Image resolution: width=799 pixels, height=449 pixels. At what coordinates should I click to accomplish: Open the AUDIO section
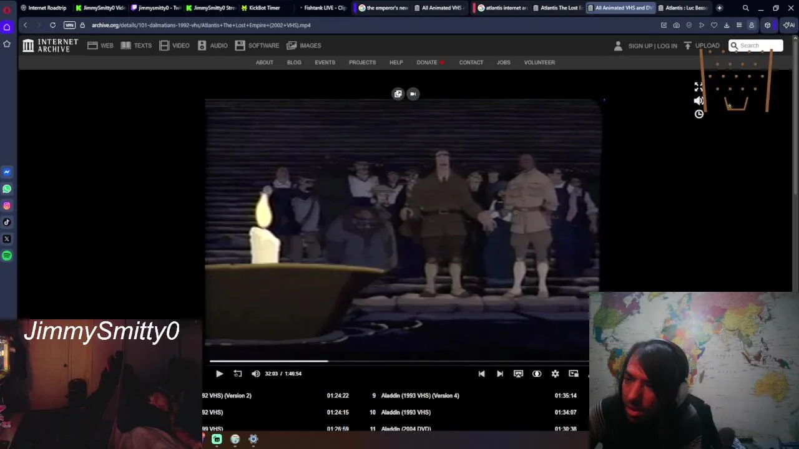[212, 46]
